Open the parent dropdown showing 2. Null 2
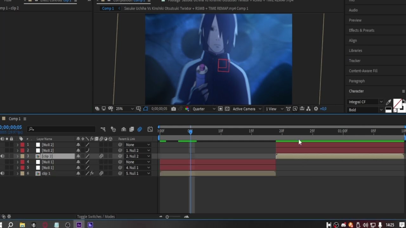 click(x=138, y=156)
